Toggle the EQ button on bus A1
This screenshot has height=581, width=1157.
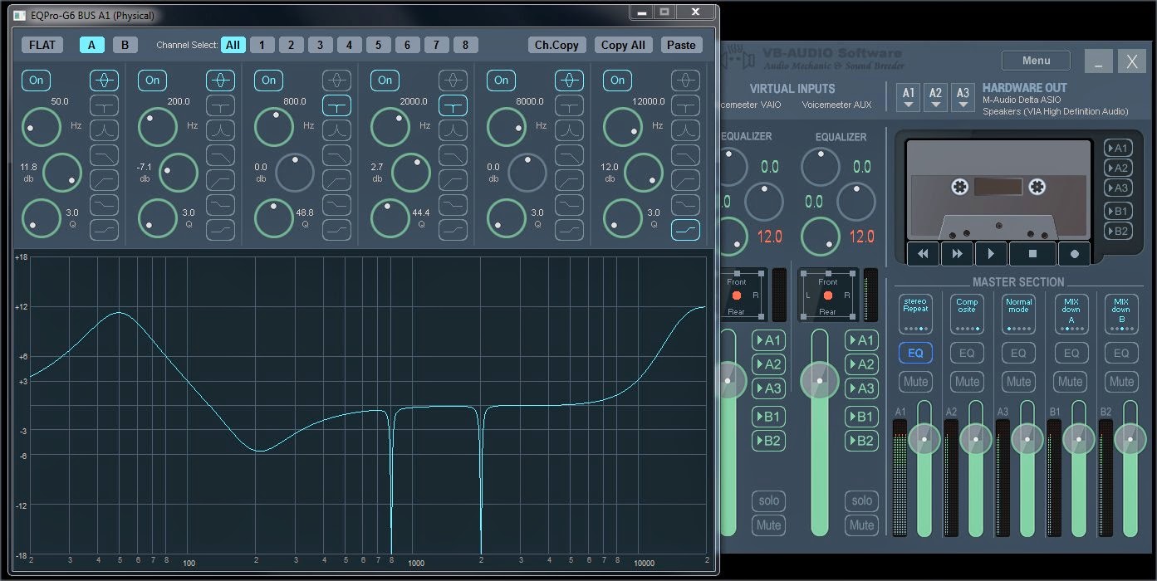click(x=915, y=354)
